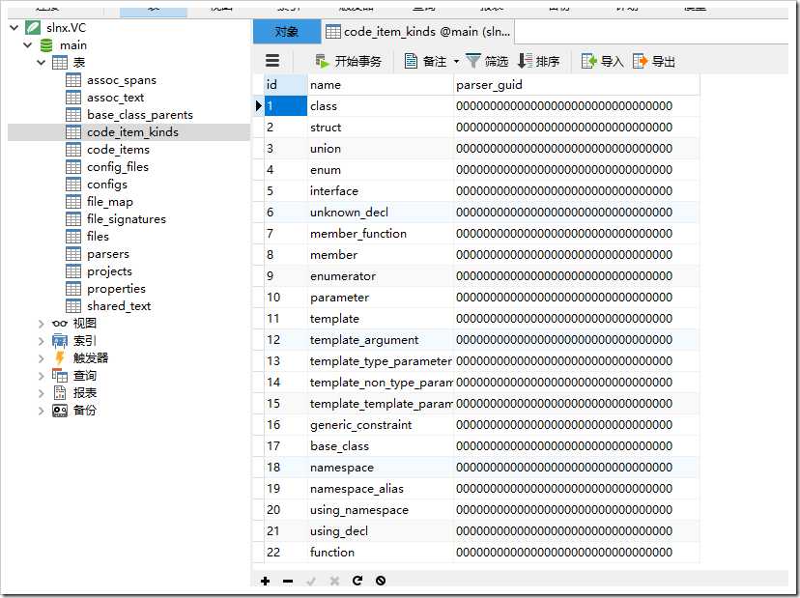Add a new record with plus icon
Screen dimensions: 800x598
pos(265,581)
